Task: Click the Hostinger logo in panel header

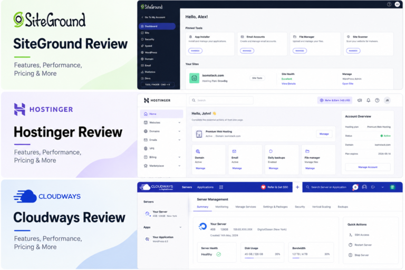Action: (x=157, y=100)
